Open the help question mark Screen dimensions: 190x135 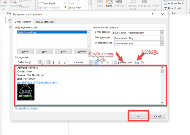coord(153,15)
